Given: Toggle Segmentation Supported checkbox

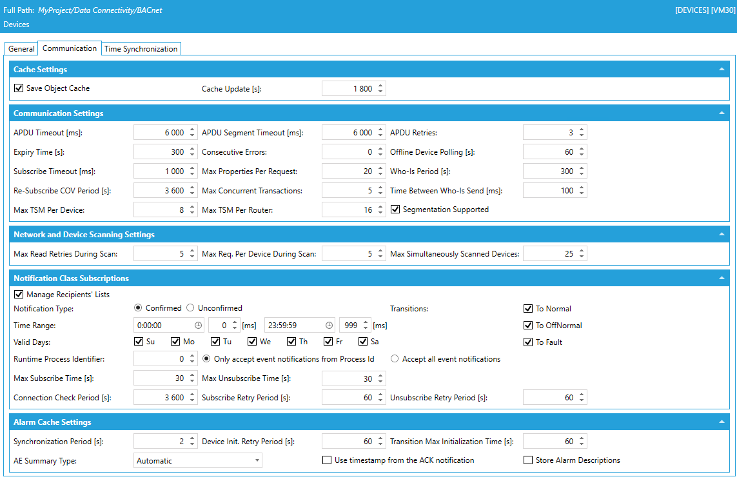Looking at the screenshot, I should [396, 210].
